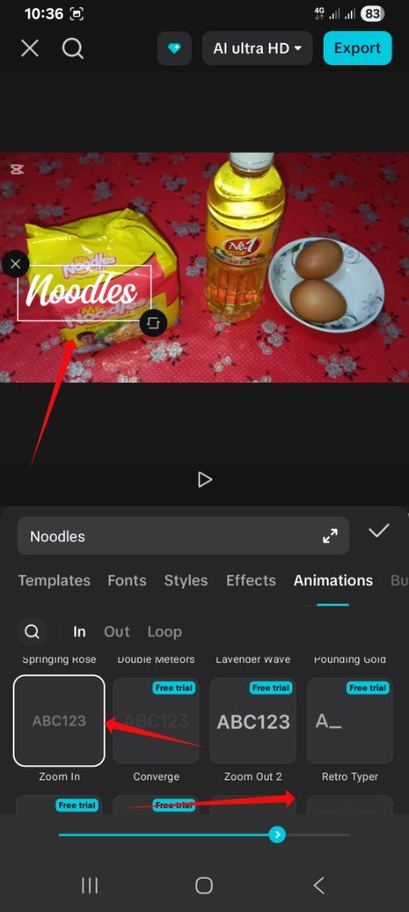
Task: Choose the Zoom Out 2 animation
Action: click(x=253, y=720)
